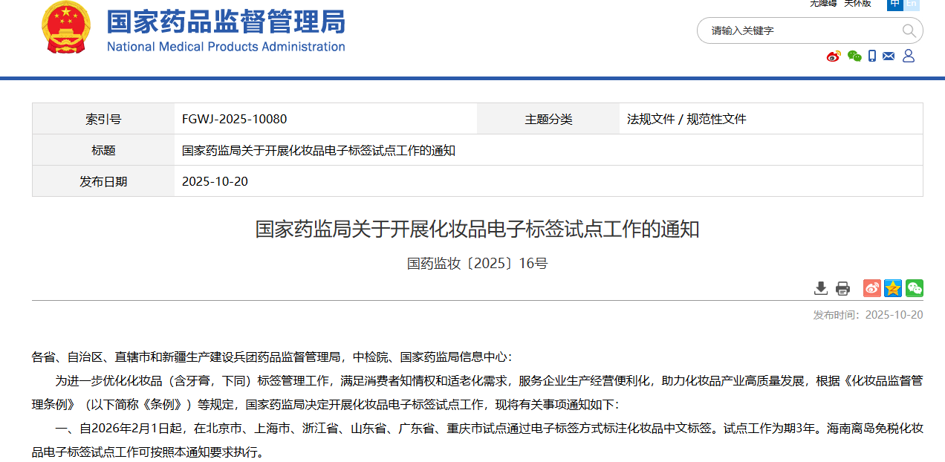Open the header Weibo icon
The width and height of the screenshot is (945, 462).
pos(834,56)
